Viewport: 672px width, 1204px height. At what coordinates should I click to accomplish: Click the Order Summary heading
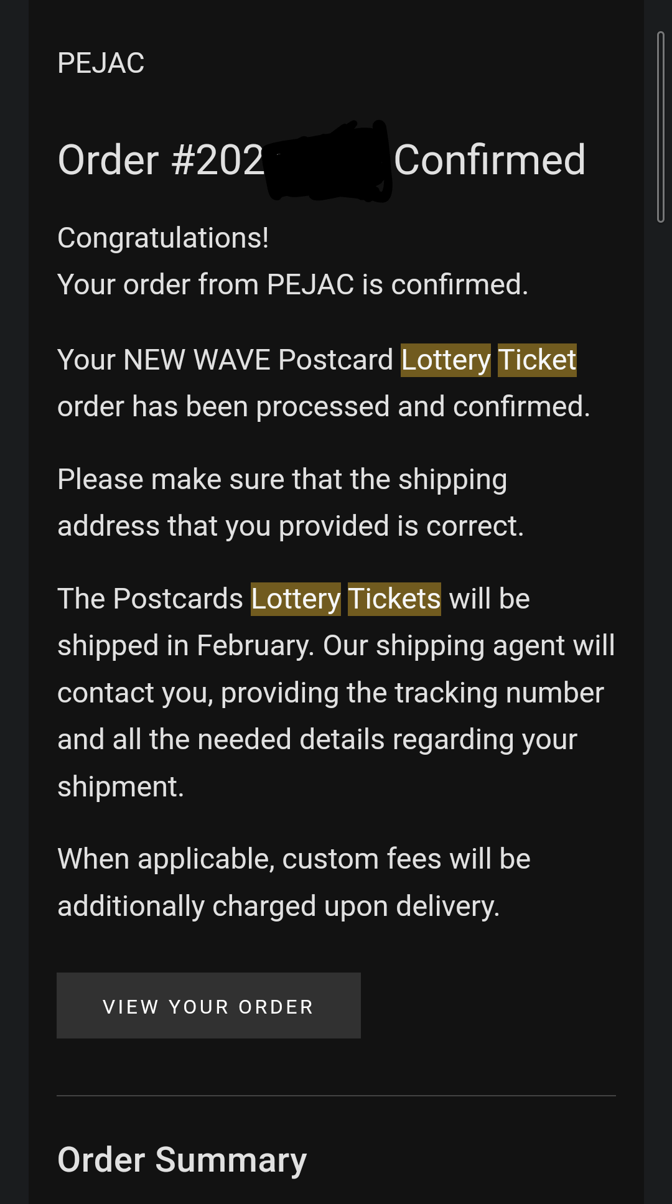182,1160
